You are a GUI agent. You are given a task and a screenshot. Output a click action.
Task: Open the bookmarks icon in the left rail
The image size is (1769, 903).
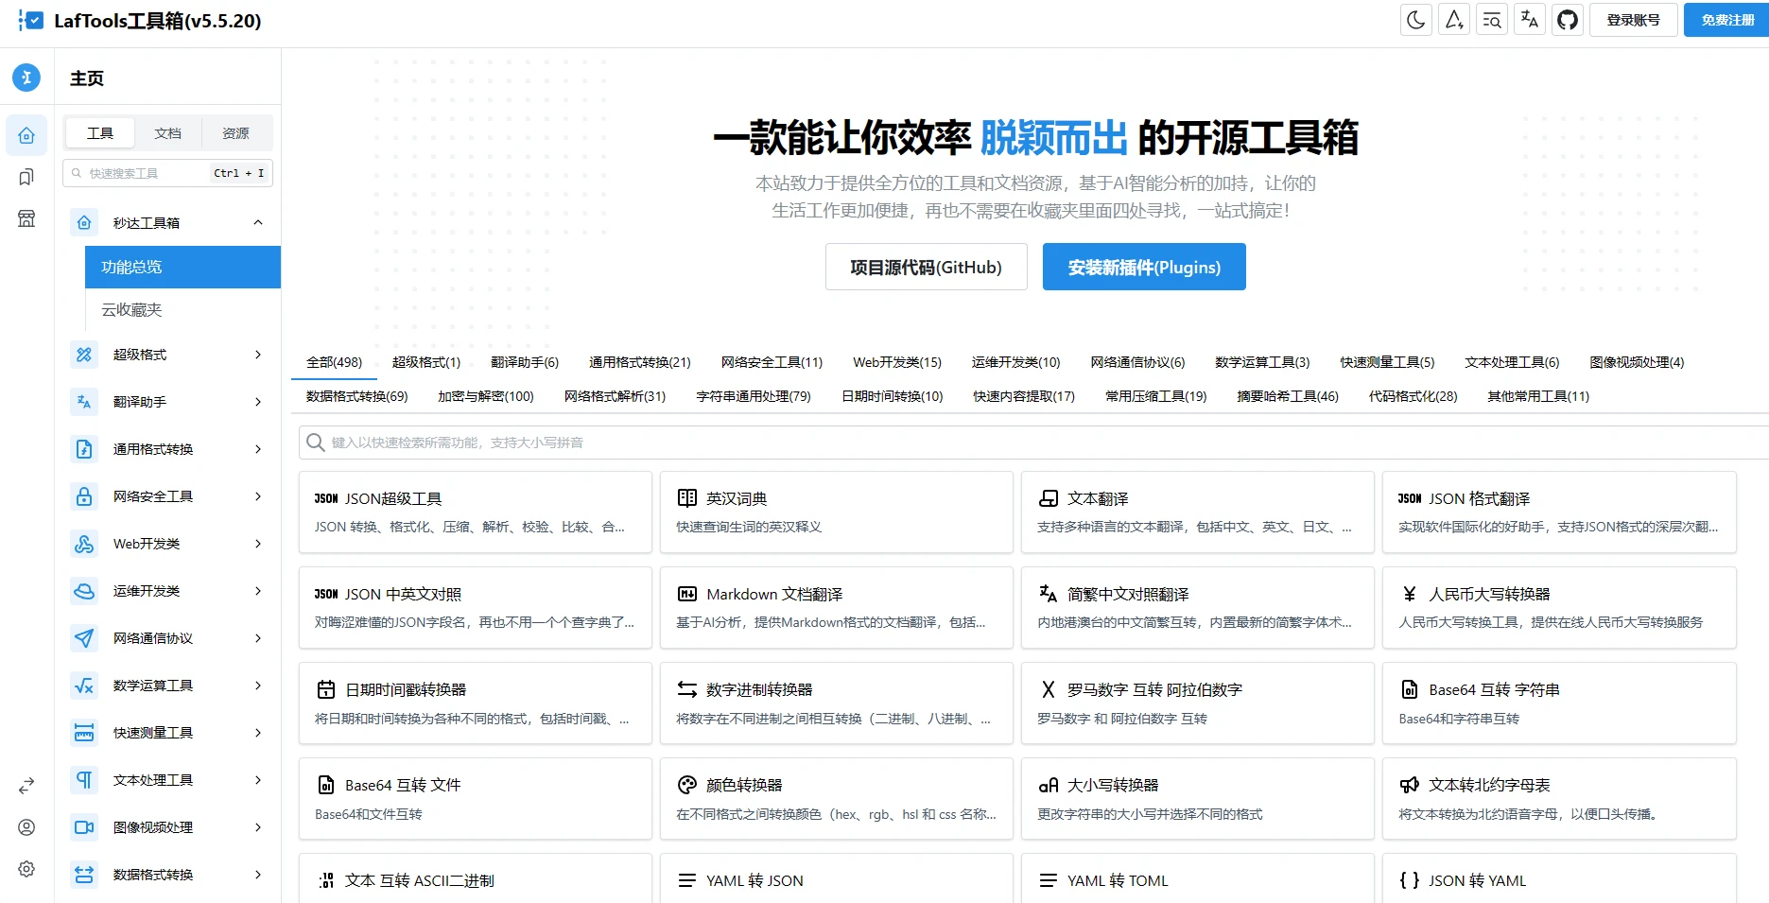click(26, 177)
